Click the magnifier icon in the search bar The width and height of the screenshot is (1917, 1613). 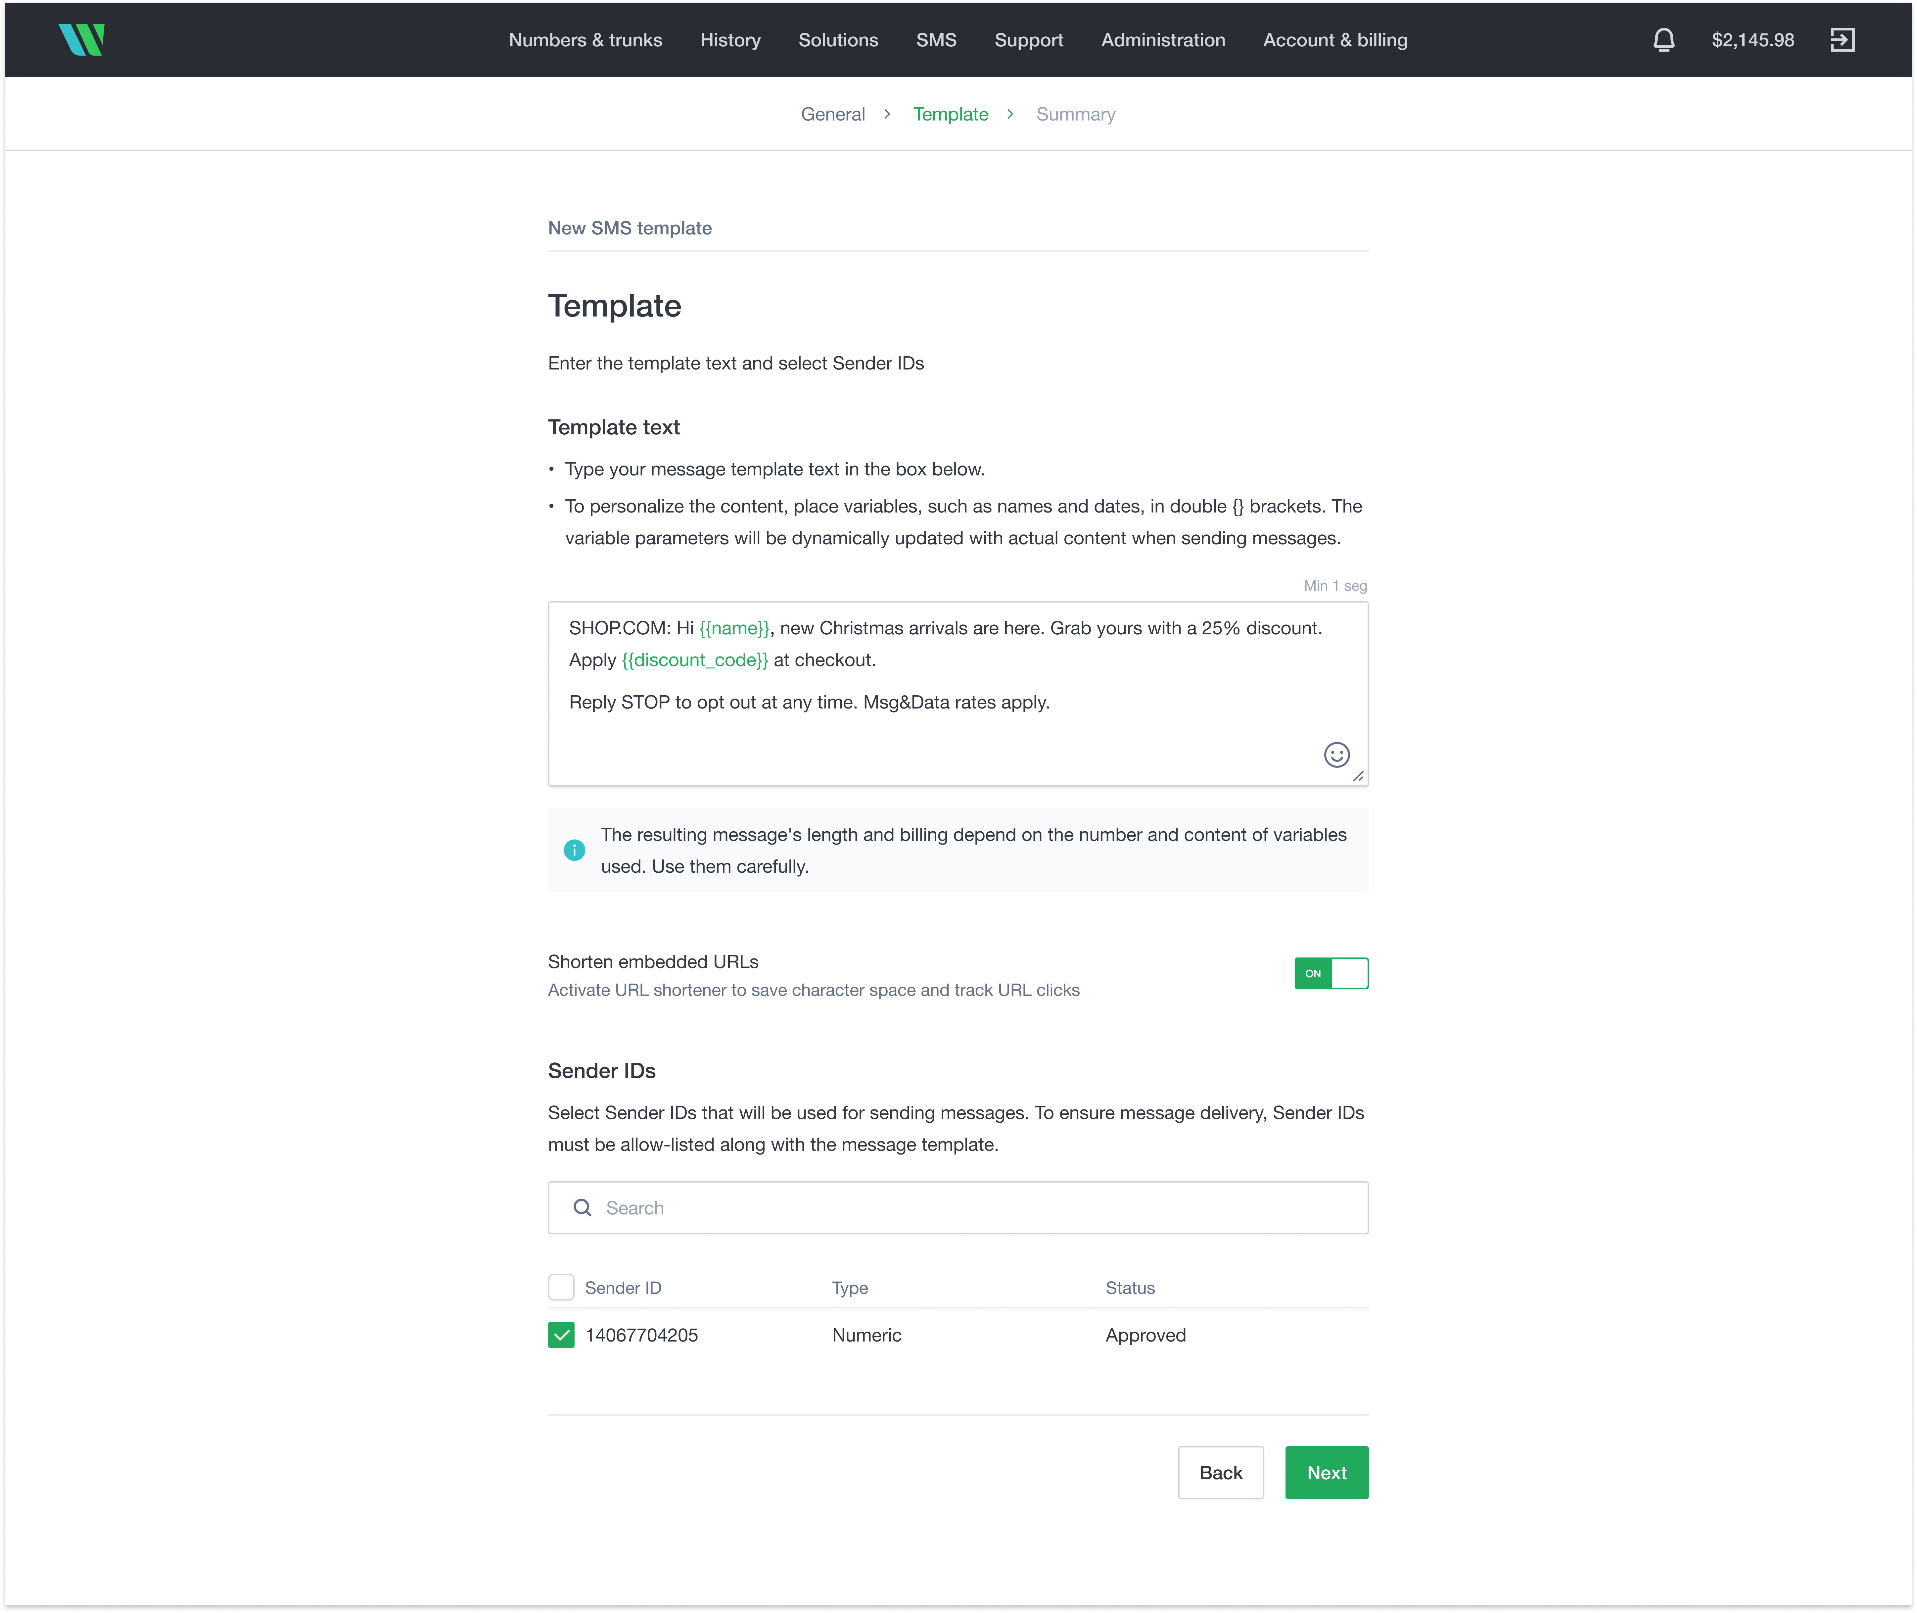[x=582, y=1207]
